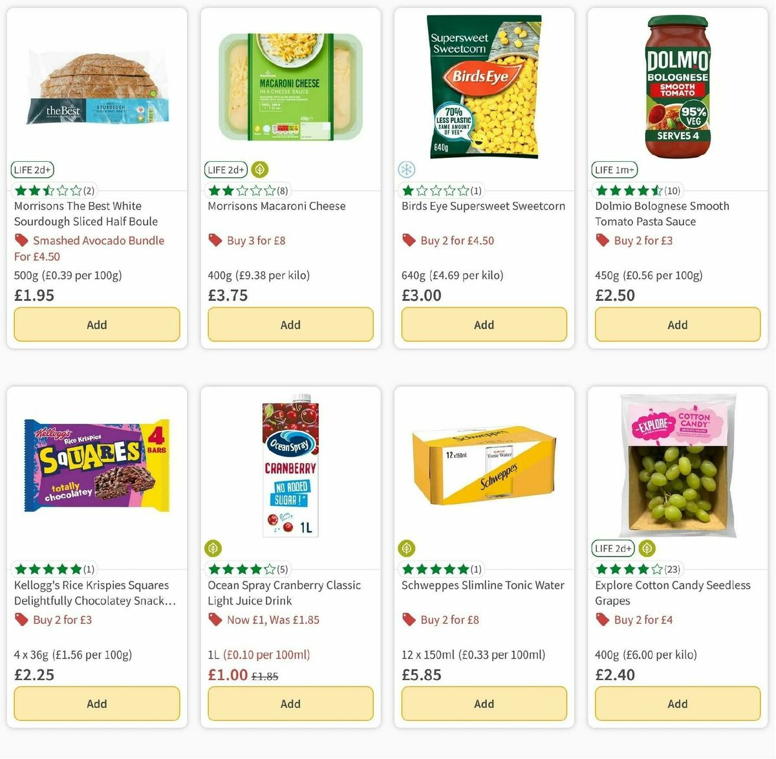The width and height of the screenshot is (776, 759).
Task: Click the red offer tag icon on Dolmio sauce
Action: [601, 240]
